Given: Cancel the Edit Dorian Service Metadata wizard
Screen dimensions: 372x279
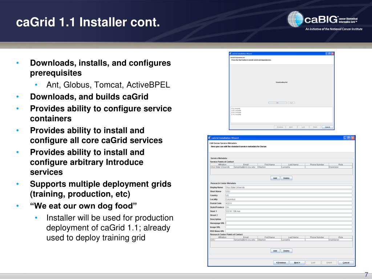Looking at the screenshot, I should tap(346, 263).
